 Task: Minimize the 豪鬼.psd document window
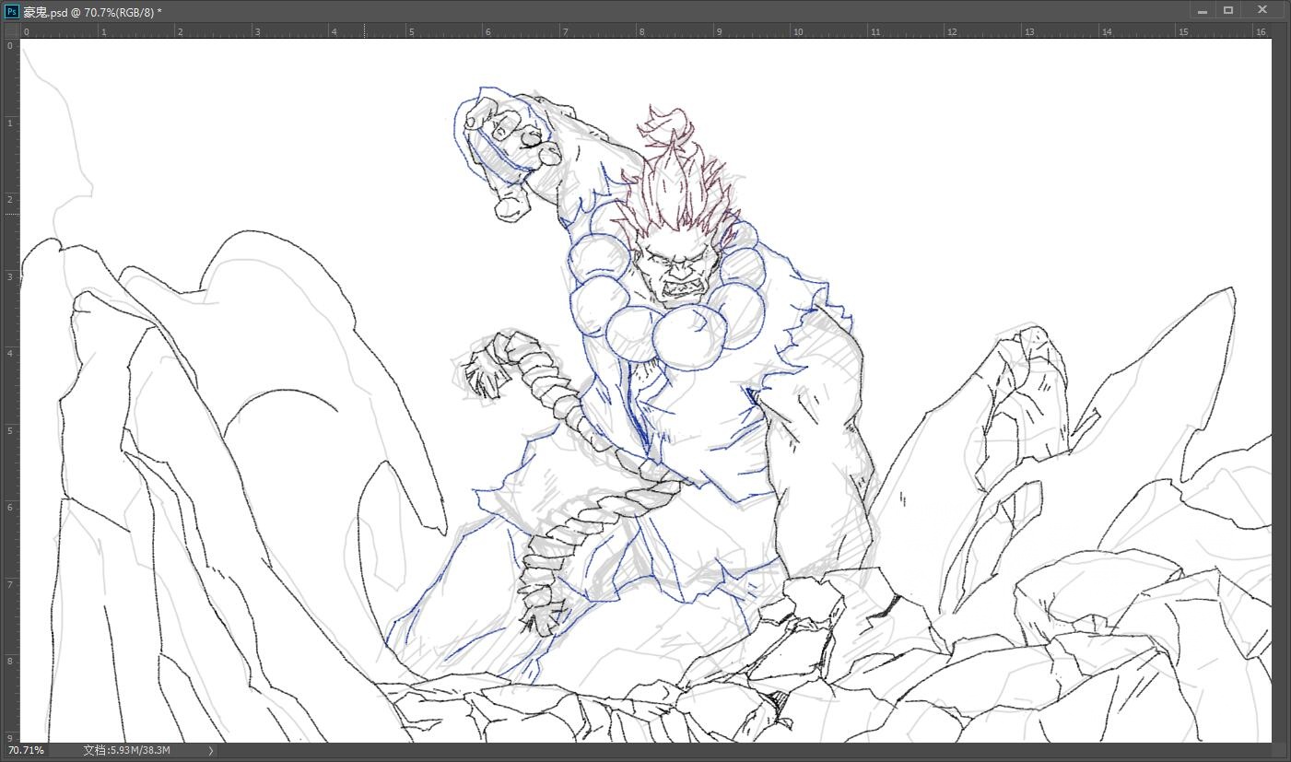(1203, 11)
